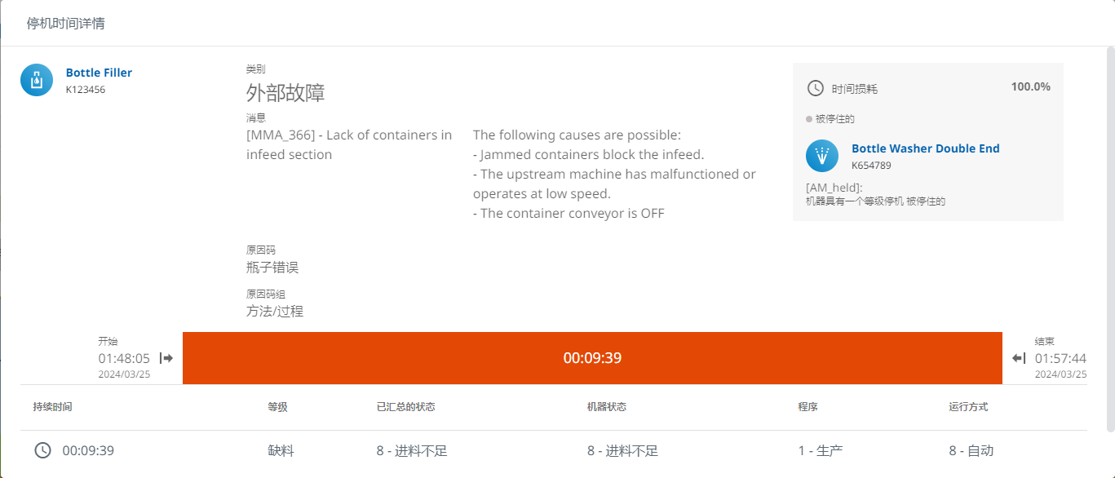Click the time loss clock icon
Image resolution: width=1115 pixels, height=478 pixels.
(815, 88)
